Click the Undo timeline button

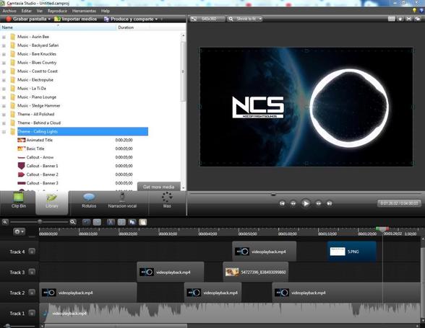point(87,222)
